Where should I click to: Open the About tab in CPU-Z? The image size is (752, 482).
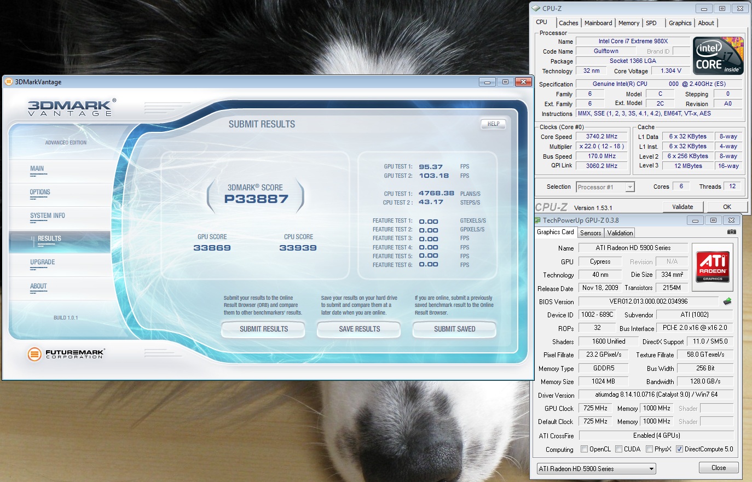pyautogui.click(x=706, y=23)
